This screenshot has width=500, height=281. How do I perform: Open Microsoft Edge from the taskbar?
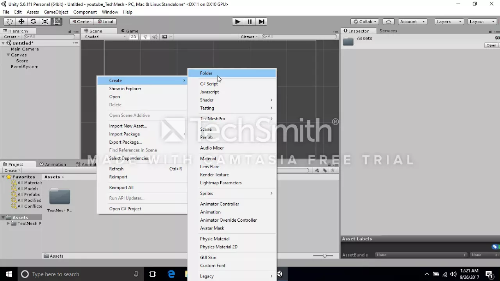[171, 274]
